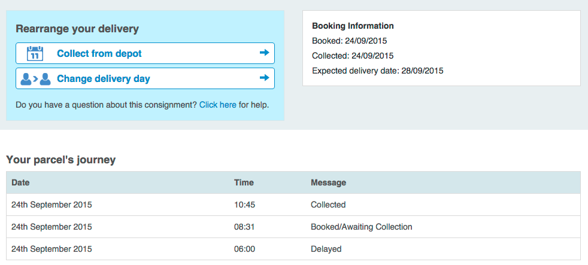This screenshot has width=588, height=265.
Task: Click the 08:31 time entry
Action: (x=244, y=227)
